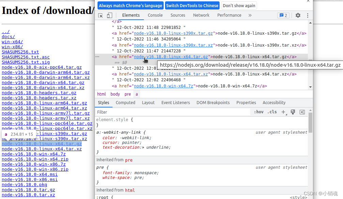
Task: Download node-v16.18.0-headers.tar.gz
Action: tap(39, 93)
